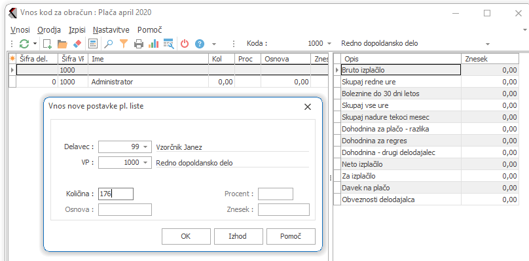Click the Ime column header
The height and width of the screenshot is (261, 529).
click(x=149, y=59)
